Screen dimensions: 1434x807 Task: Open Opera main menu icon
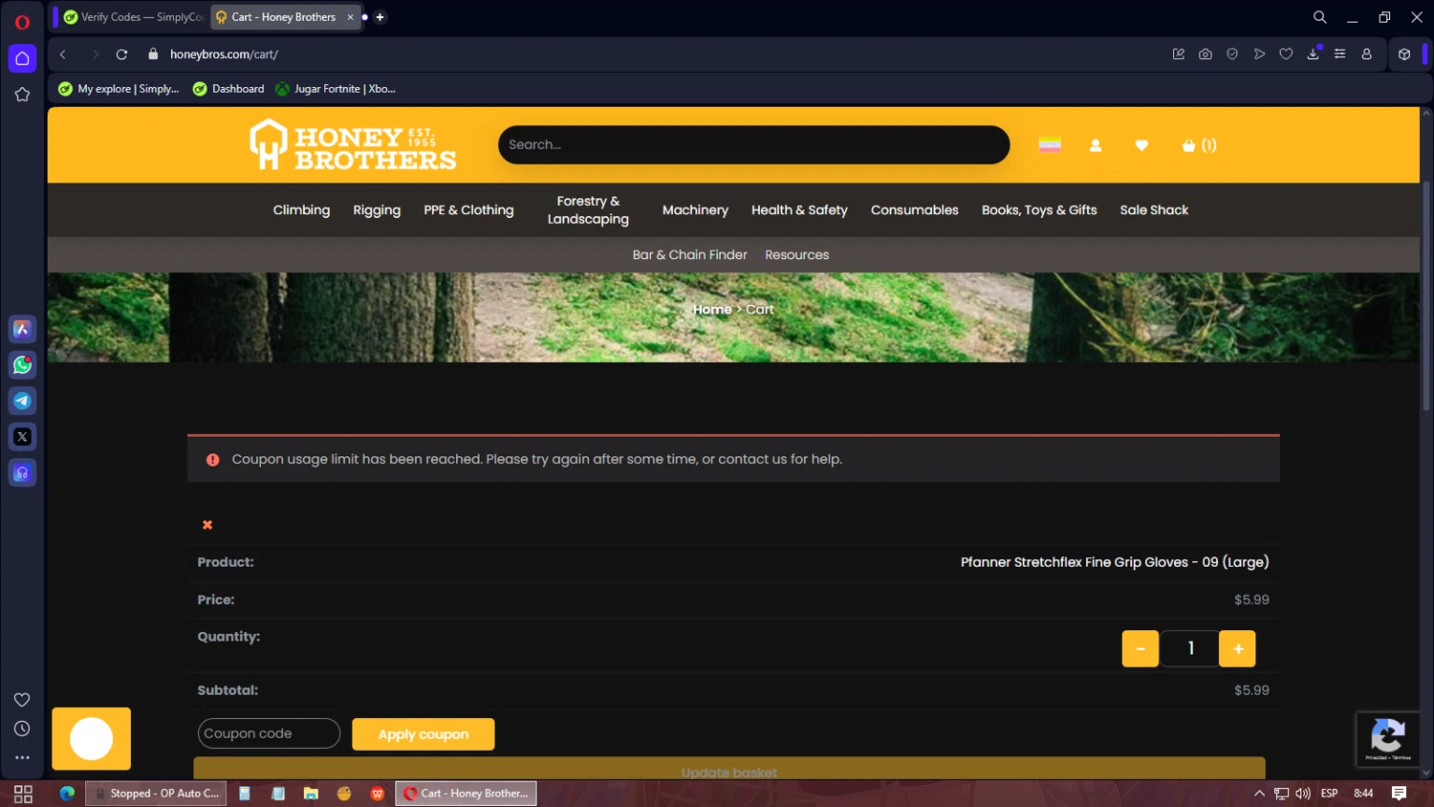click(22, 22)
